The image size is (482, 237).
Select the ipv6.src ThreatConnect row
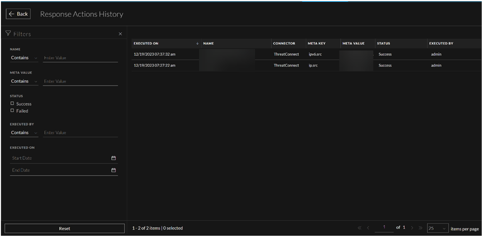(286, 54)
